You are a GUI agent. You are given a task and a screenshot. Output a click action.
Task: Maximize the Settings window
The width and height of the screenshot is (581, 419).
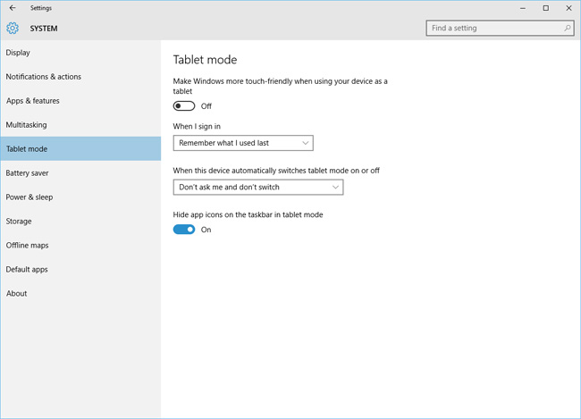(546, 8)
